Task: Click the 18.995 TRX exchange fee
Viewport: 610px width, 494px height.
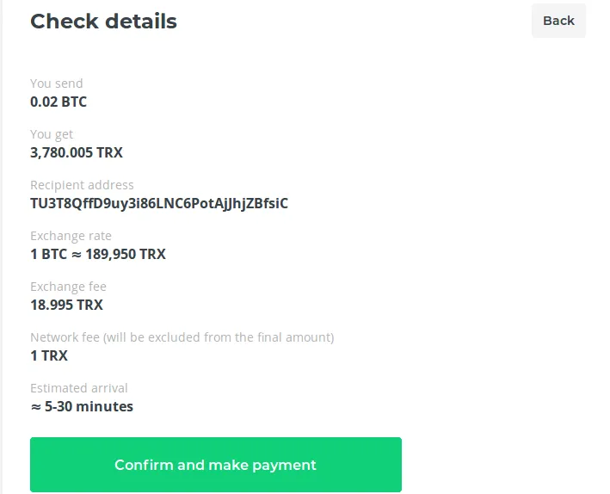Action: (66, 305)
